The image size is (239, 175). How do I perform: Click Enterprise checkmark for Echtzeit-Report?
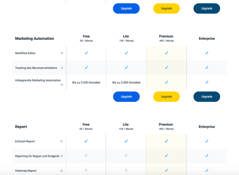point(207,141)
